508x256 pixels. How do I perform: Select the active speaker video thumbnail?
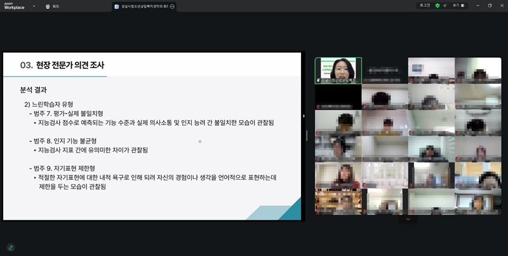click(338, 71)
